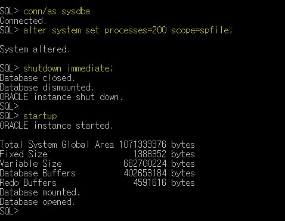The image size is (285, 221).
Task: Click 'ORACLE instance started.' message
Action: tap(57, 126)
